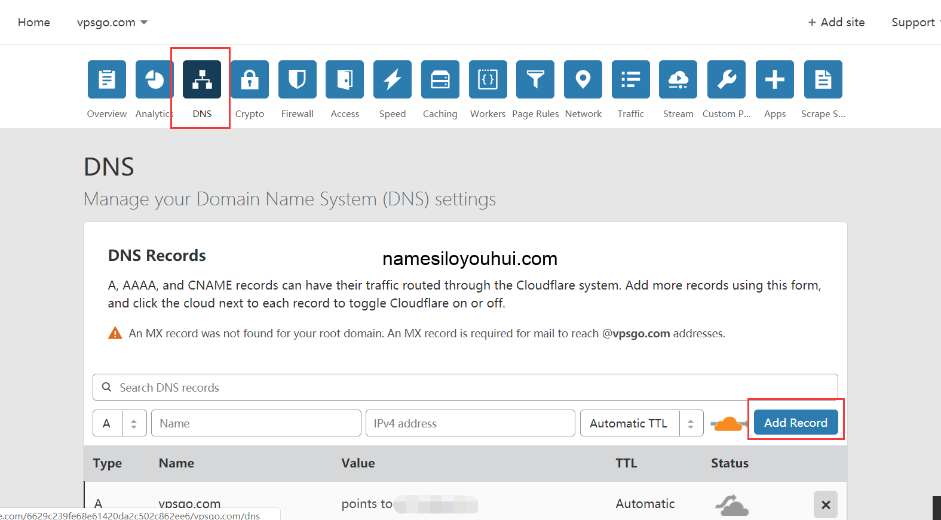This screenshot has width=941, height=520.
Task: Toggle the orange cloud proxy for new record
Action: coord(729,423)
